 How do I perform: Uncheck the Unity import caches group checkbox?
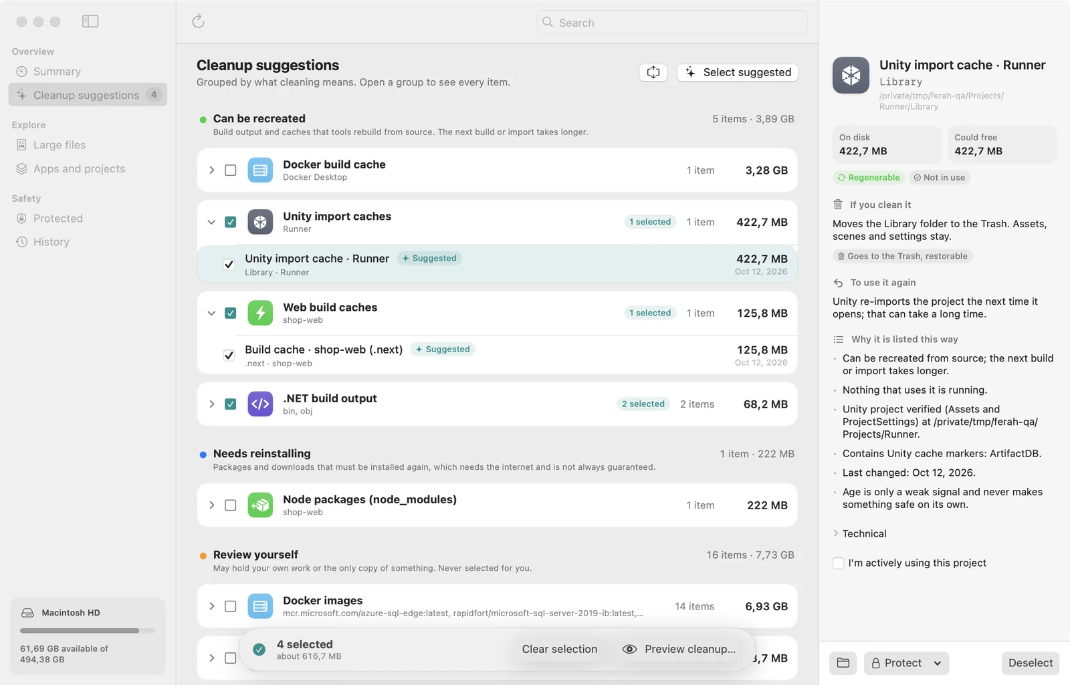pyautogui.click(x=231, y=222)
